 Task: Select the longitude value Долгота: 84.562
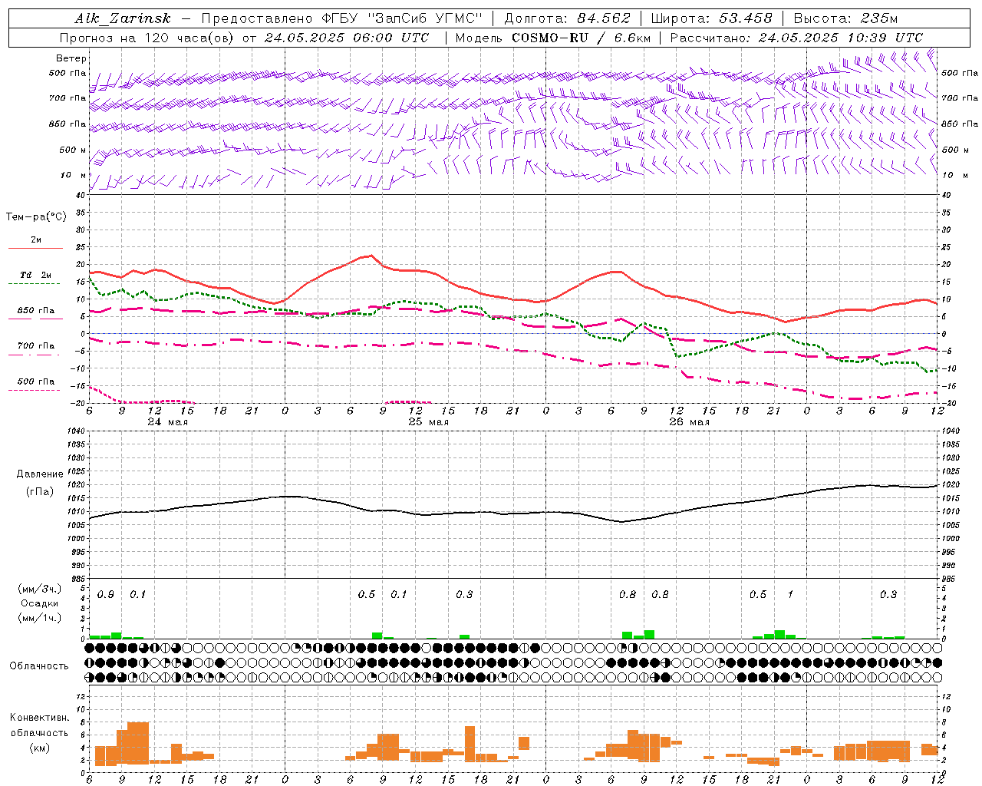click(567, 18)
